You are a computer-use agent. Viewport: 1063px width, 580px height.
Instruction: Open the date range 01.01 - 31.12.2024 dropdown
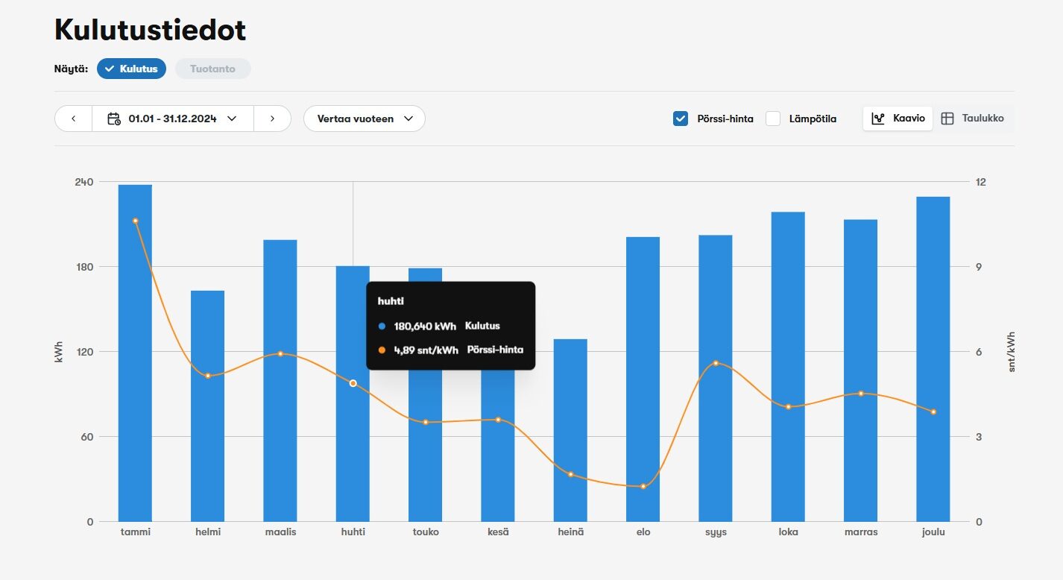coord(172,119)
